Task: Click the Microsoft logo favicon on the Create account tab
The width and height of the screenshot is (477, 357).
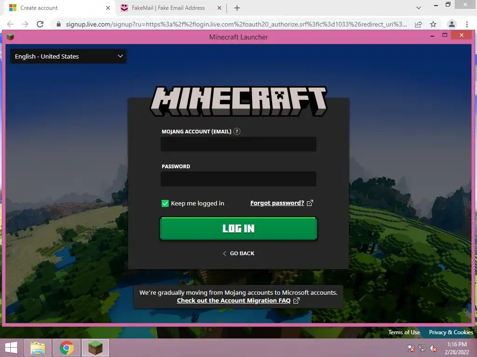Action: [13, 8]
